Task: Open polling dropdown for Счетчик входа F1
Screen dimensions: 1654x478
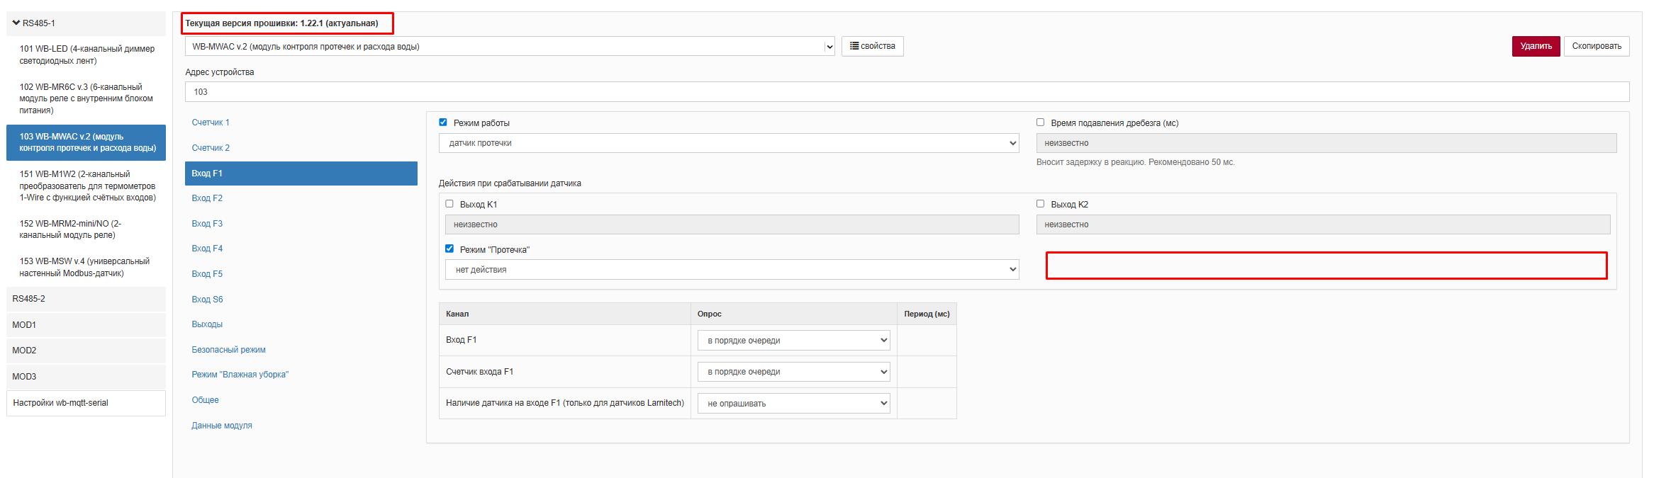Action: (793, 372)
